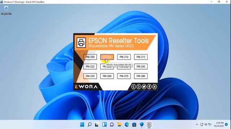Open the Chat app on taskbar
Viewport: 231px width, 129px height.
[112, 124]
